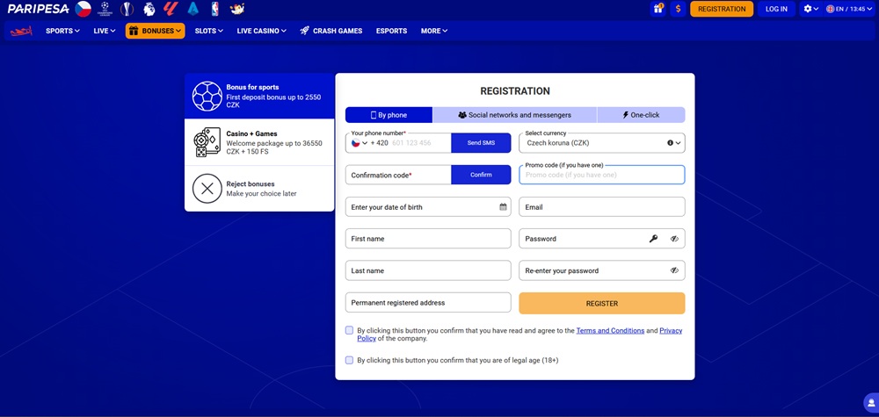The image size is (879, 417).
Task: Focus the Enter your date of birth field
Action: pos(428,206)
